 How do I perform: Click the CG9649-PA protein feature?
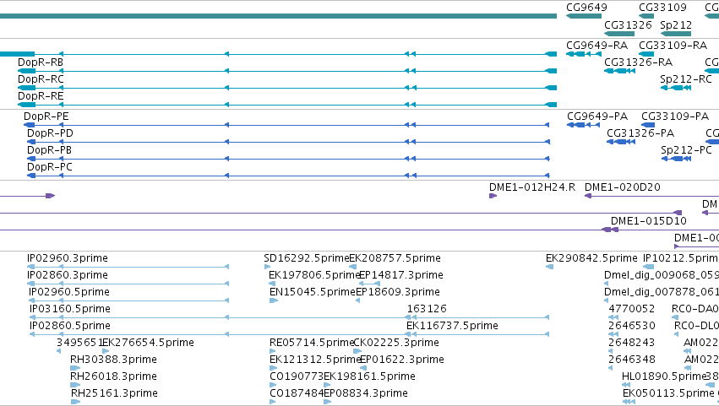(583, 125)
